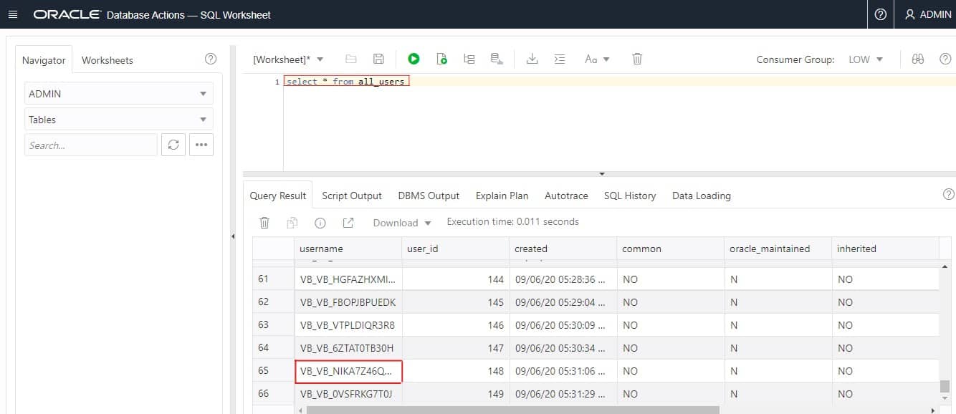956x414 pixels.
Task: Save the worksheet using the floppy disk icon
Action: pyautogui.click(x=379, y=59)
